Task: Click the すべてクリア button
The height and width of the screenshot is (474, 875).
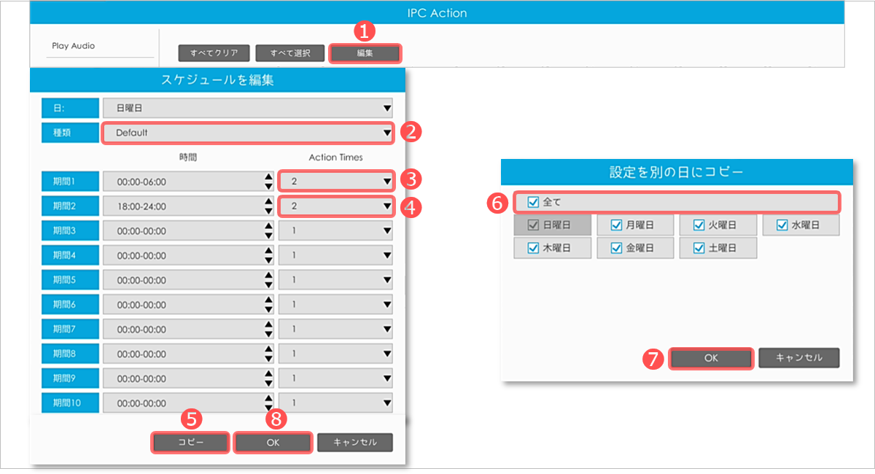Action: point(214,53)
